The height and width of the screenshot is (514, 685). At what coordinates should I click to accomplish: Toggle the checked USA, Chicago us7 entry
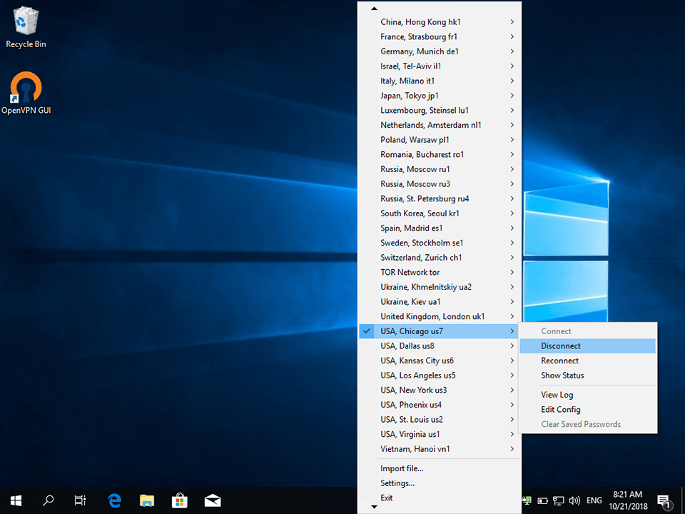439,331
